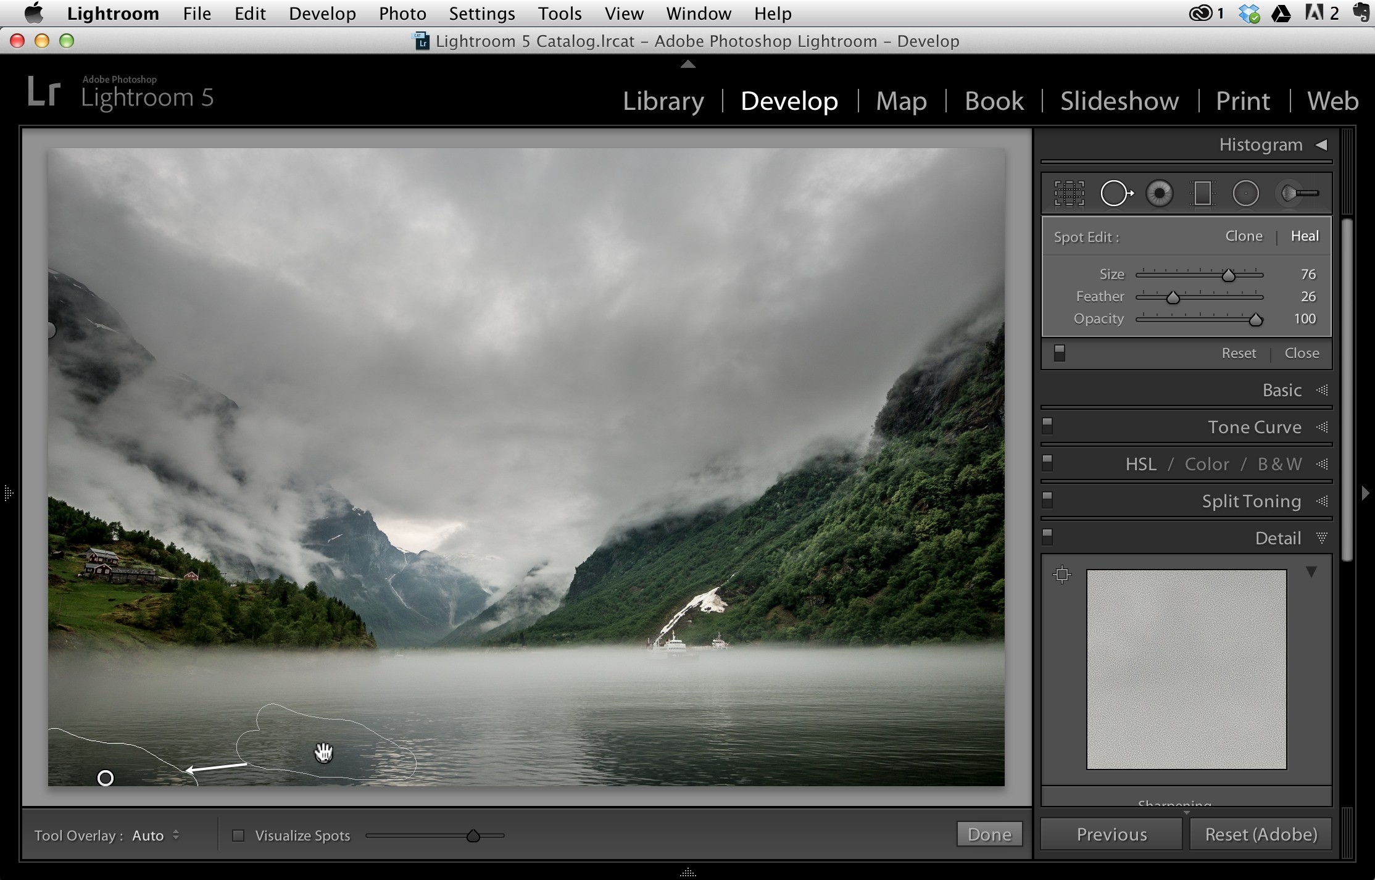Expand the Basic panel
Screen dimensions: 1375x880
pos(1282,390)
